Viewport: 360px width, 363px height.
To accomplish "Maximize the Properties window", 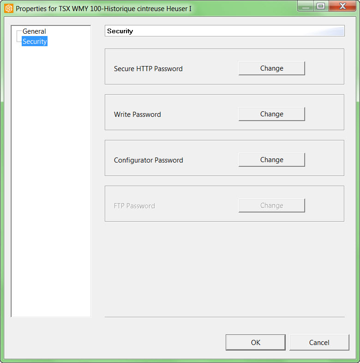I will coord(321,6).
